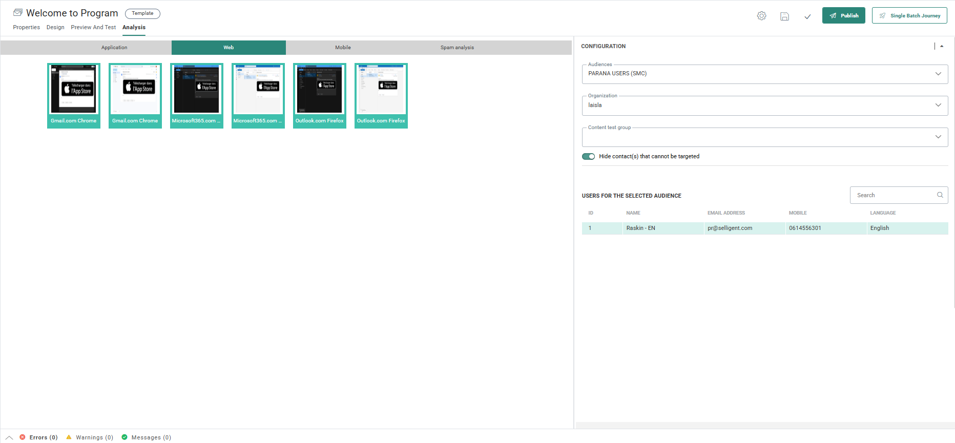Click the journey icon beside the title
This screenshot has width=955, height=443.
click(18, 12)
